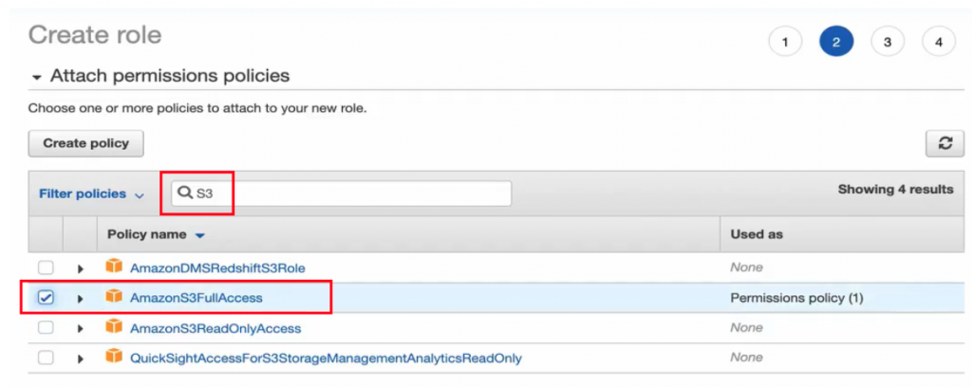Open the AmazonS3FullAccess policy link

pyautogui.click(x=196, y=298)
